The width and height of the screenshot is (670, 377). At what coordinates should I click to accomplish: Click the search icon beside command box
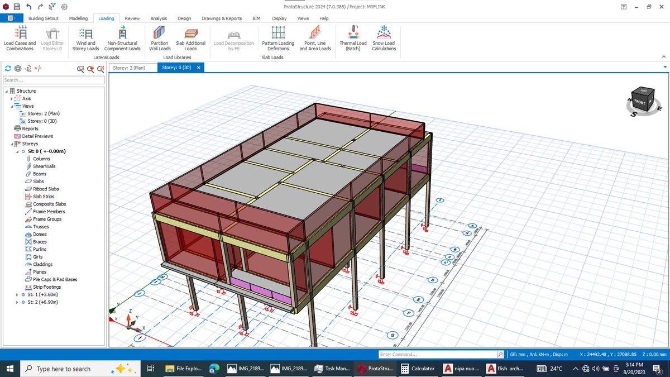tap(500, 354)
